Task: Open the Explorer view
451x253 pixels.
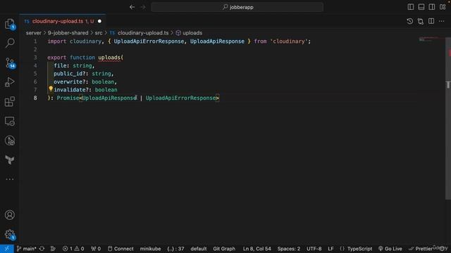Action: (10, 24)
